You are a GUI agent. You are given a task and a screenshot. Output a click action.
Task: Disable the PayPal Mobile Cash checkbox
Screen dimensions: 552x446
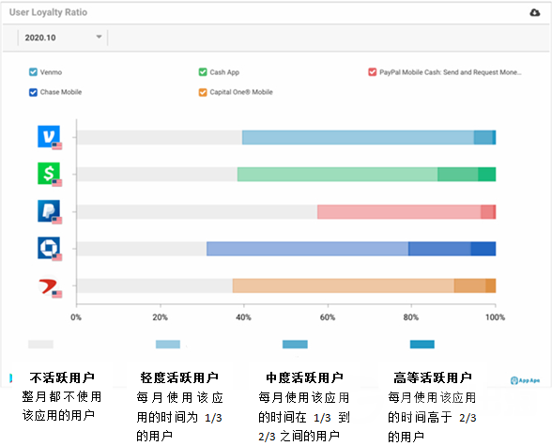(x=373, y=72)
